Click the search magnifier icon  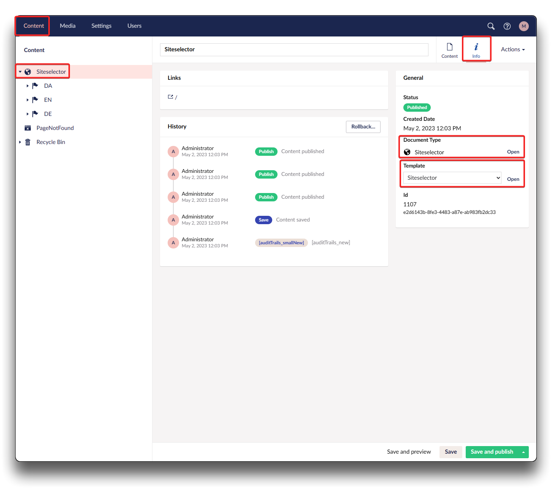[491, 26]
